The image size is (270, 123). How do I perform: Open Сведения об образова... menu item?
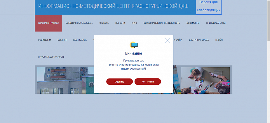79,23
